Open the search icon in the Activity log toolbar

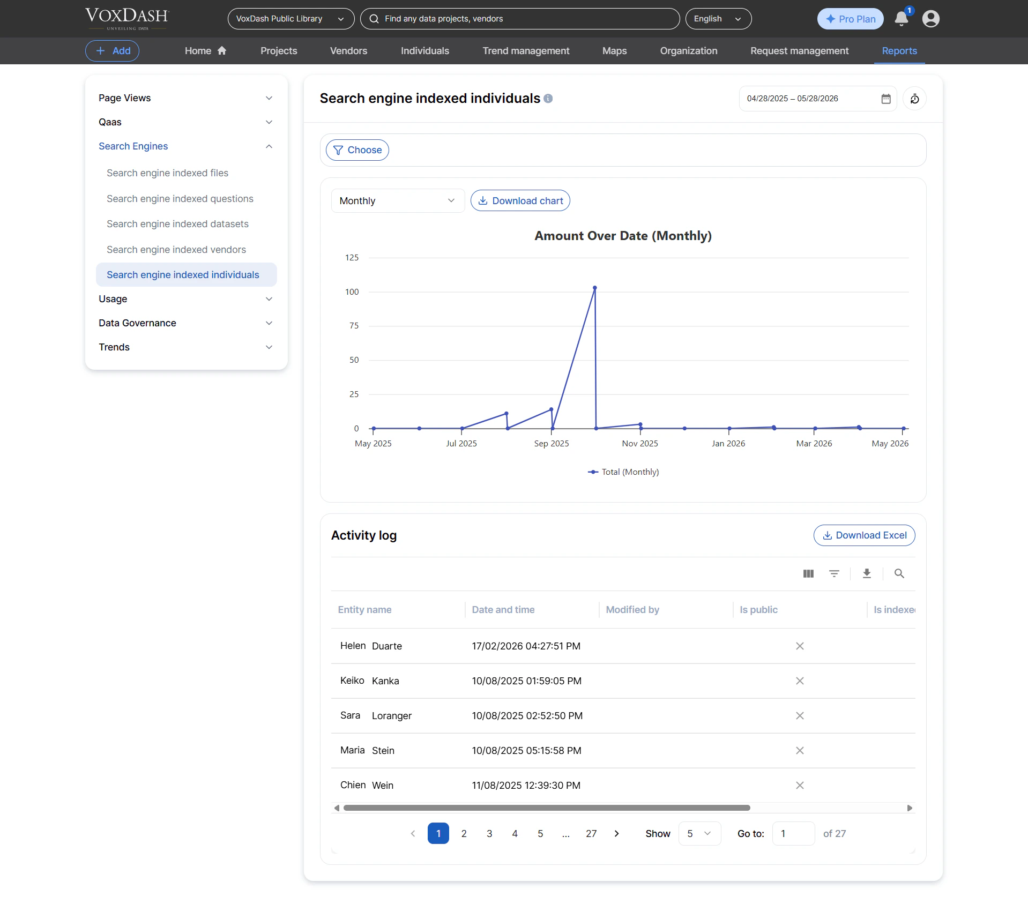[899, 574]
